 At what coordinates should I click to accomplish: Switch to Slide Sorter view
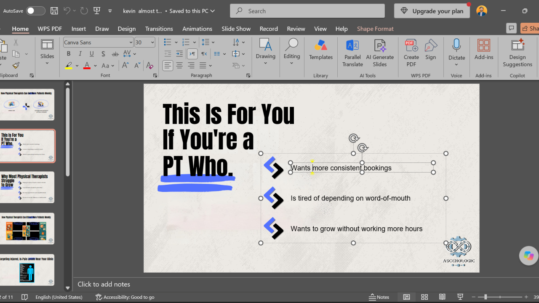click(x=424, y=297)
